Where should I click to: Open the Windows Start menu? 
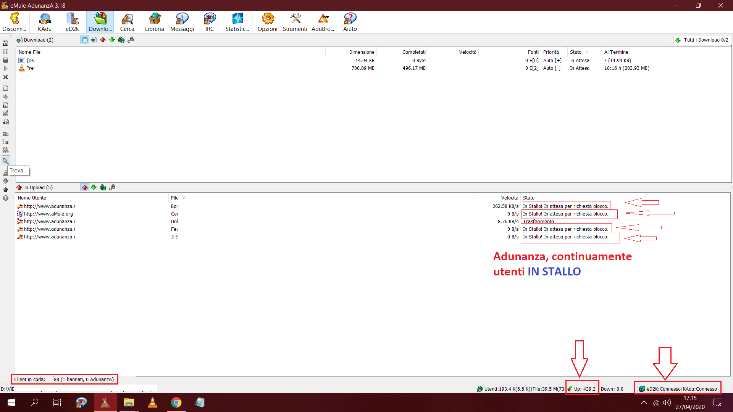(11, 402)
